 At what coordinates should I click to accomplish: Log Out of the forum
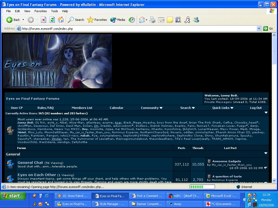(256, 108)
